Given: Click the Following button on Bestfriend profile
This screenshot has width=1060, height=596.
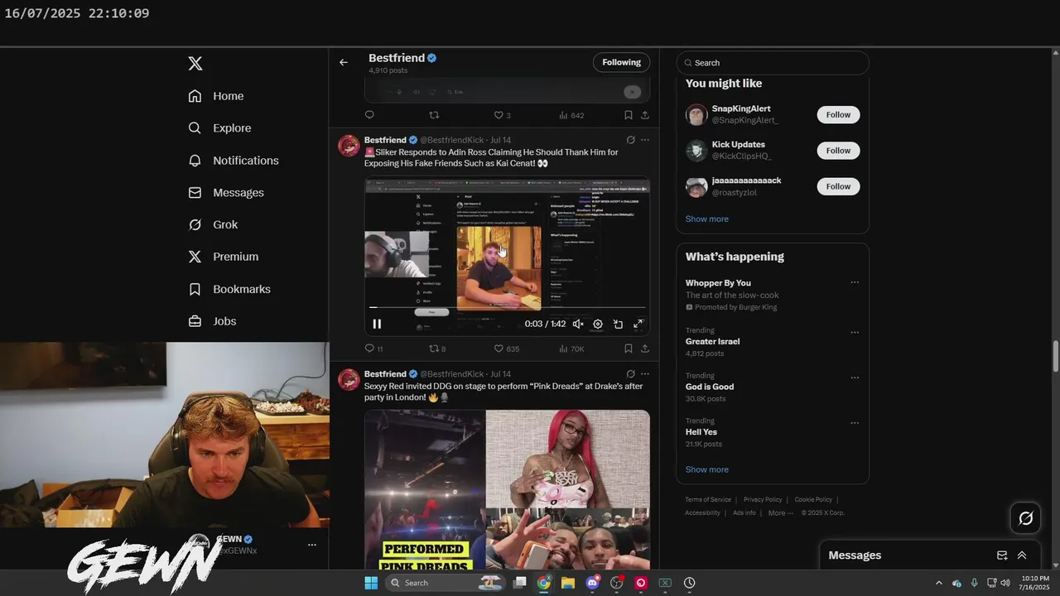Looking at the screenshot, I should click(621, 62).
